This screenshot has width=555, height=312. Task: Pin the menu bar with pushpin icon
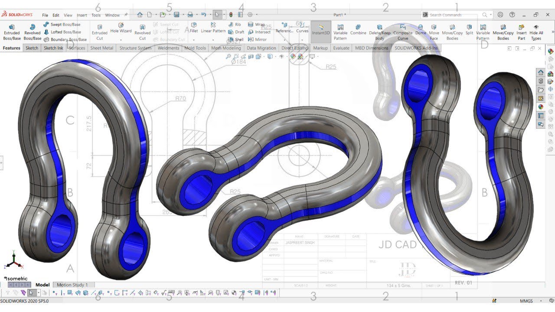[126, 15]
